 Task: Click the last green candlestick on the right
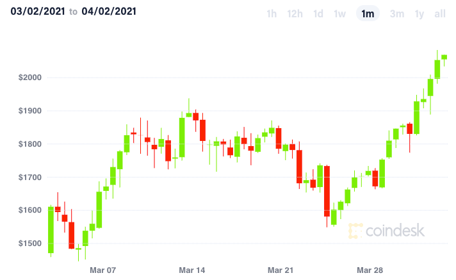coord(444,56)
